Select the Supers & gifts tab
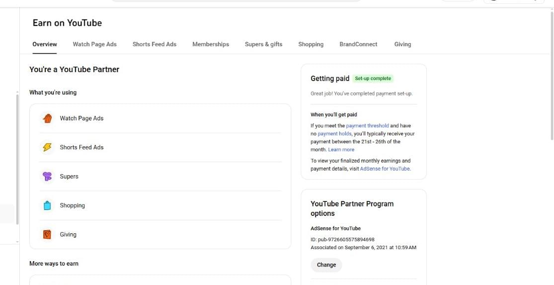554x285 pixels. (x=263, y=44)
